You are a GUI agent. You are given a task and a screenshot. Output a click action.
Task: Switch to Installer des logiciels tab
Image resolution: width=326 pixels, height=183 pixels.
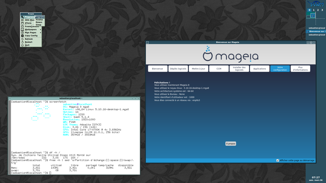click(239, 69)
